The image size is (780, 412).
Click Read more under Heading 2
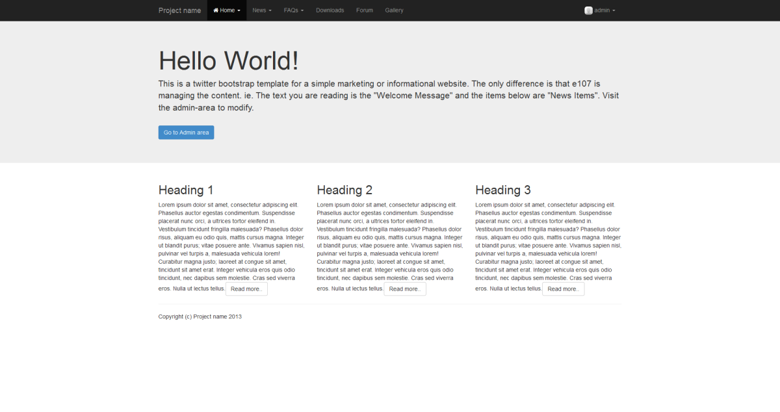(405, 289)
